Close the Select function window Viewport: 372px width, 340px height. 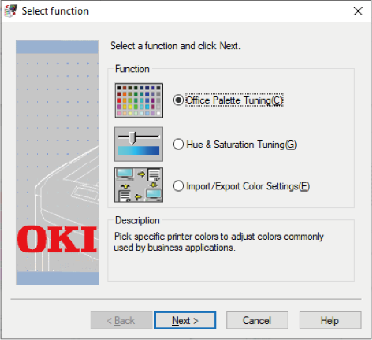(358, 12)
